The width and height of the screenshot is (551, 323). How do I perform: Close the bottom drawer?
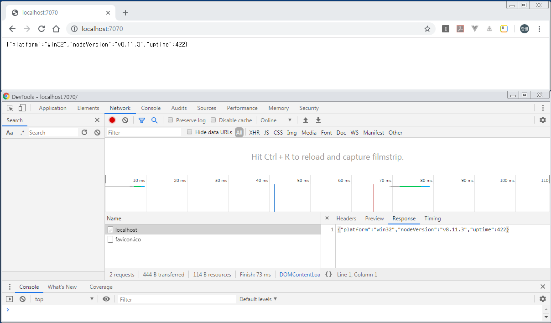click(x=543, y=287)
